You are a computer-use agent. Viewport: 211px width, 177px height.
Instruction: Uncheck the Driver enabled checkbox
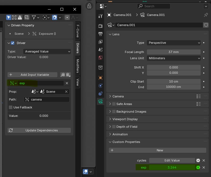click(13, 43)
